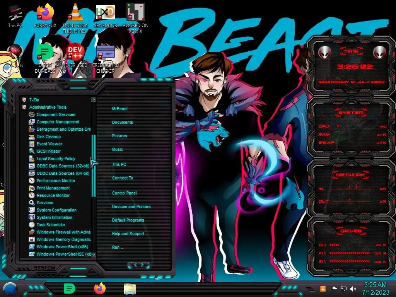Open Action Center flag tray icon
Image resolution: width=396 pixels, height=297 pixels.
[334, 288]
